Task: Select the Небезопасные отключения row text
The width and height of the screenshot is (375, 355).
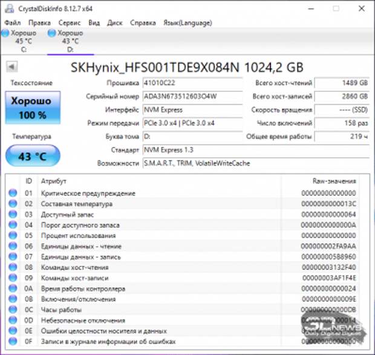Action: pos(83,321)
